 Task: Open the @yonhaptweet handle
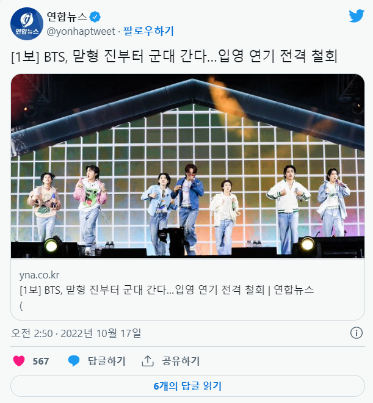click(x=81, y=31)
